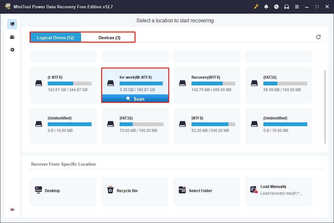334x223 pixels.
Task: Open the license key registration icon
Action: [x=256, y=6]
